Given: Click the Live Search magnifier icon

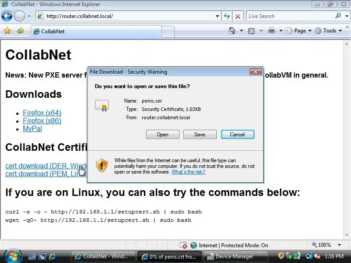Looking at the screenshot, I should click(x=338, y=16).
